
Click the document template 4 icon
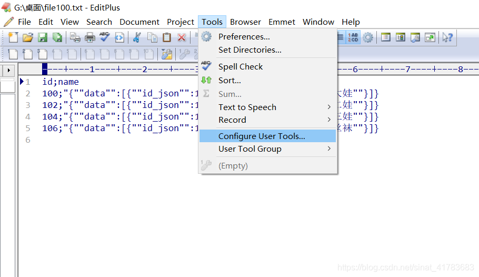57,54
